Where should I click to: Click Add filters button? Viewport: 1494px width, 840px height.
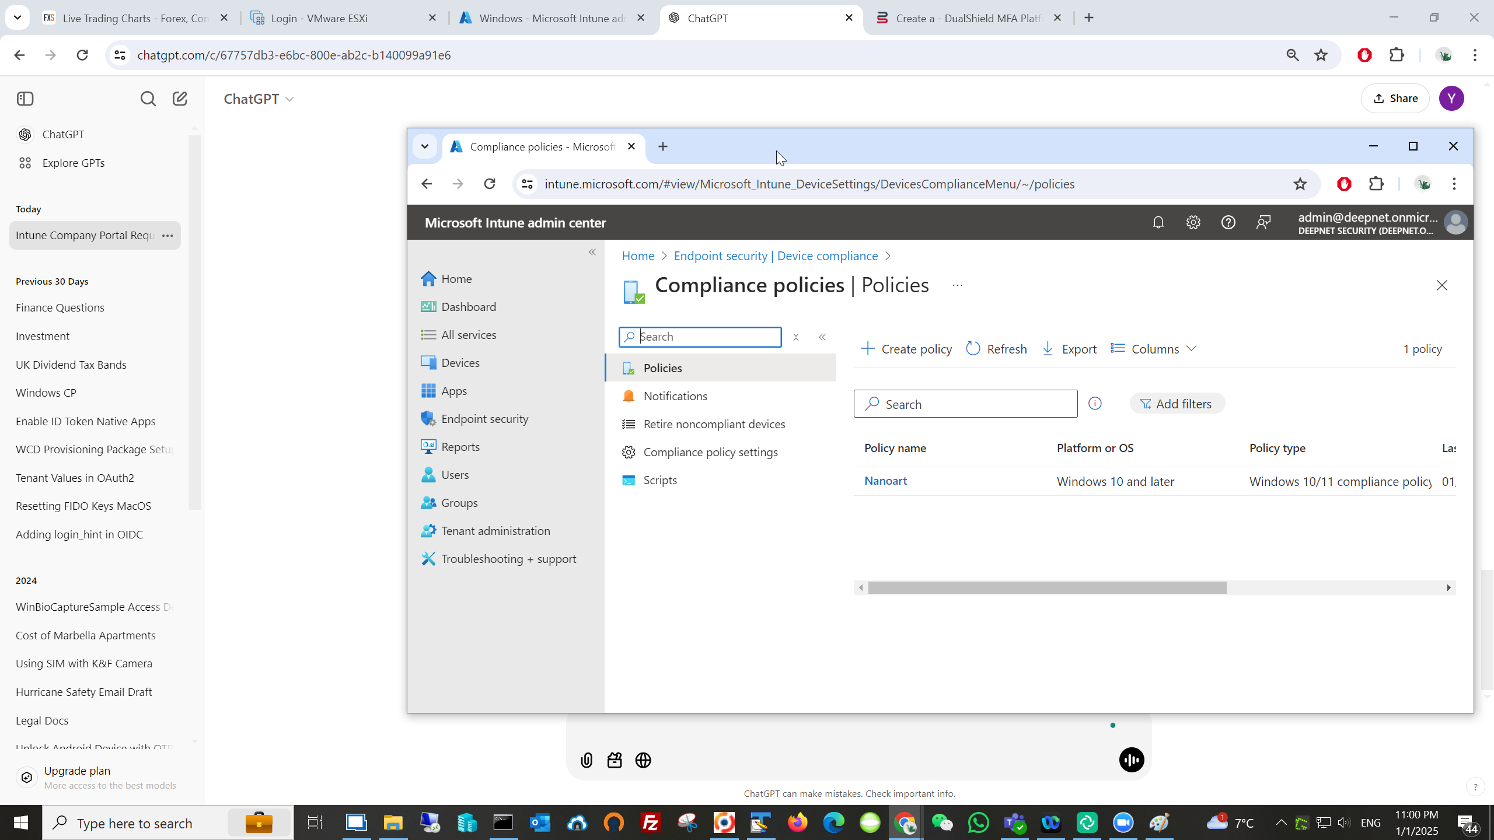click(1177, 404)
